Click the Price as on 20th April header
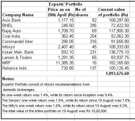135x121 pixels. (x=61, y=12)
